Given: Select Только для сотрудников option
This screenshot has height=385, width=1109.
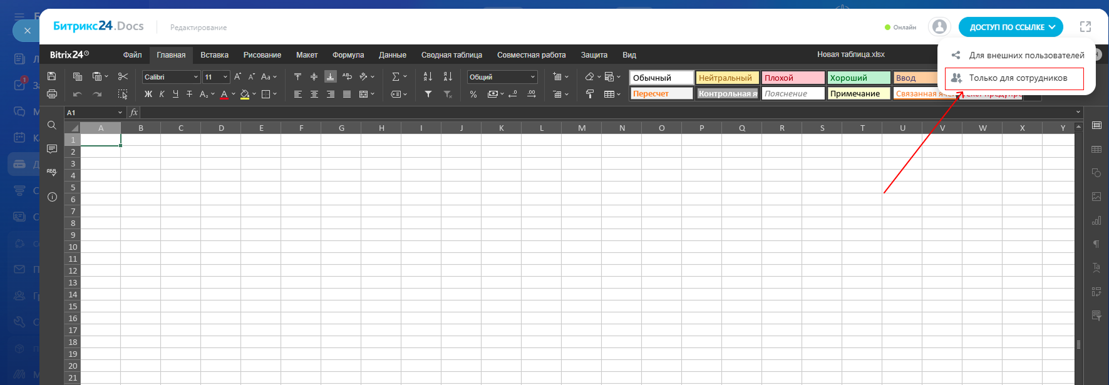Looking at the screenshot, I should (x=1018, y=78).
